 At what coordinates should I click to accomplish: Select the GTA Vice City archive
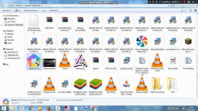[x=111, y=62]
